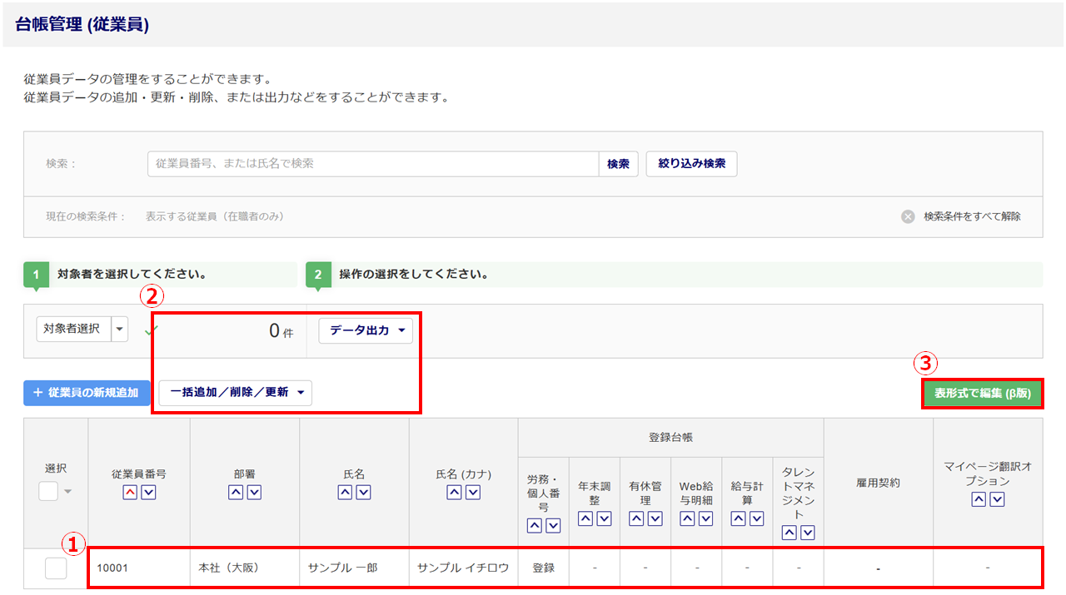1066x595 pixels.
Task: Open 絞り込み検索 filter search
Action: tap(691, 164)
